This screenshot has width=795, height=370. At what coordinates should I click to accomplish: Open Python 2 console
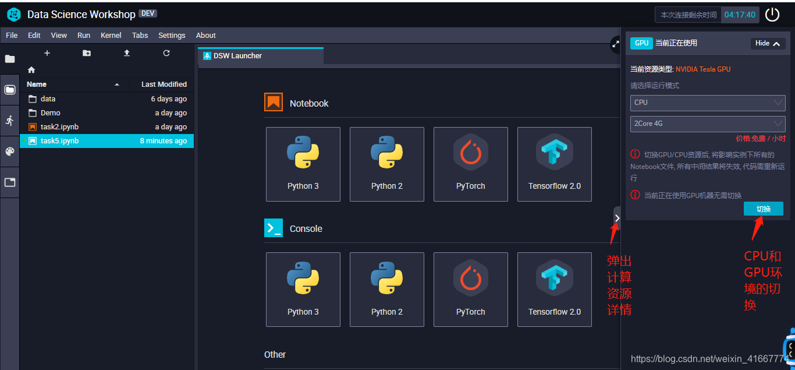tap(387, 290)
